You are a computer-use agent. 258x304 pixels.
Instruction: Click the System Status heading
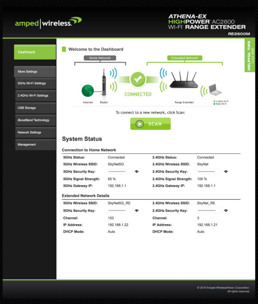pos(82,139)
